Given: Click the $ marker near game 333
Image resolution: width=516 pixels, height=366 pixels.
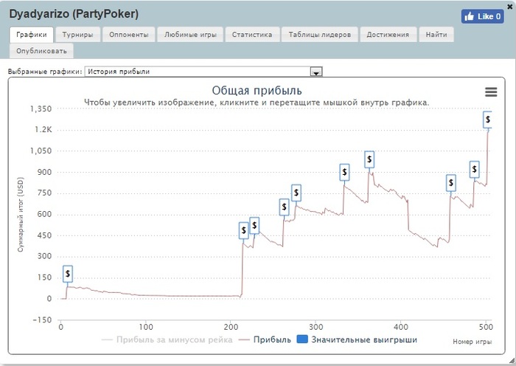Looking at the screenshot, I should pyautogui.click(x=344, y=172).
